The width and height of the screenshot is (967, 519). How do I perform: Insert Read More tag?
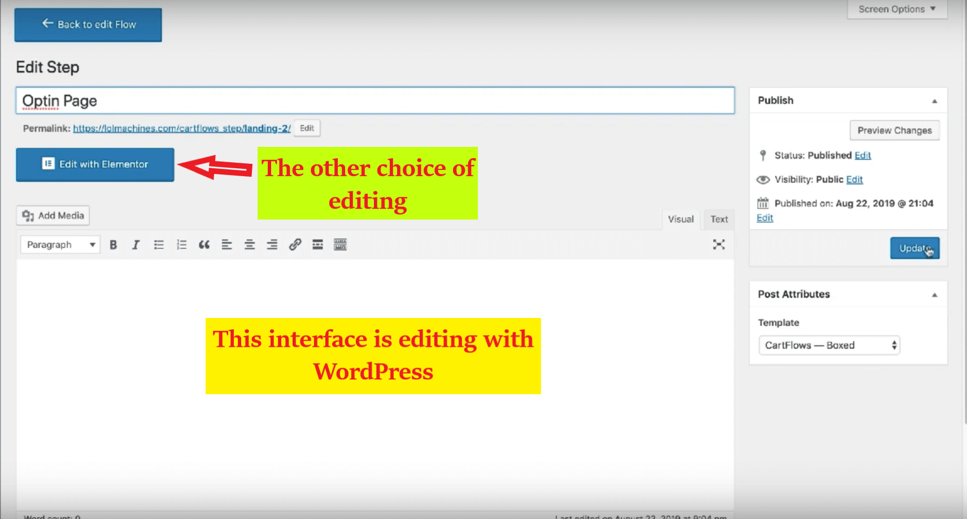coord(317,245)
